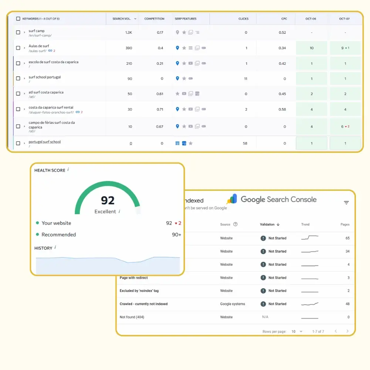Expand the Aulas de surf keyword row

(x=24, y=47)
